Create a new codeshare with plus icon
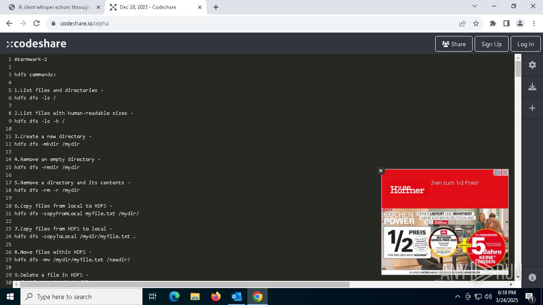 pyautogui.click(x=532, y=108)
